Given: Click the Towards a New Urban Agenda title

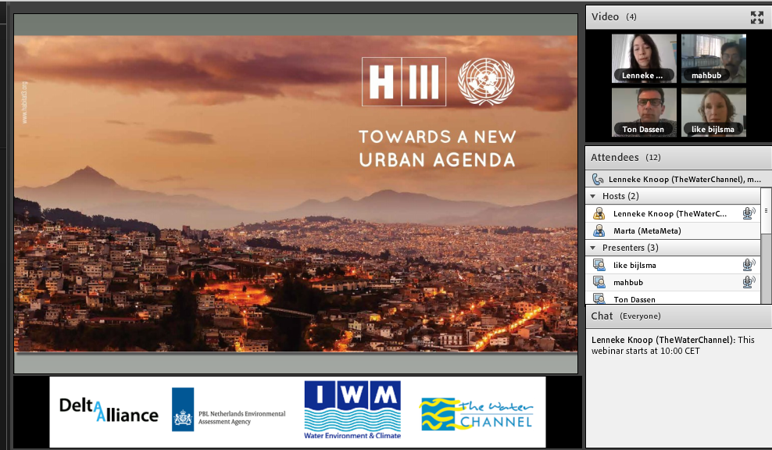Looking at the screenshot, I should click(438, 148).
